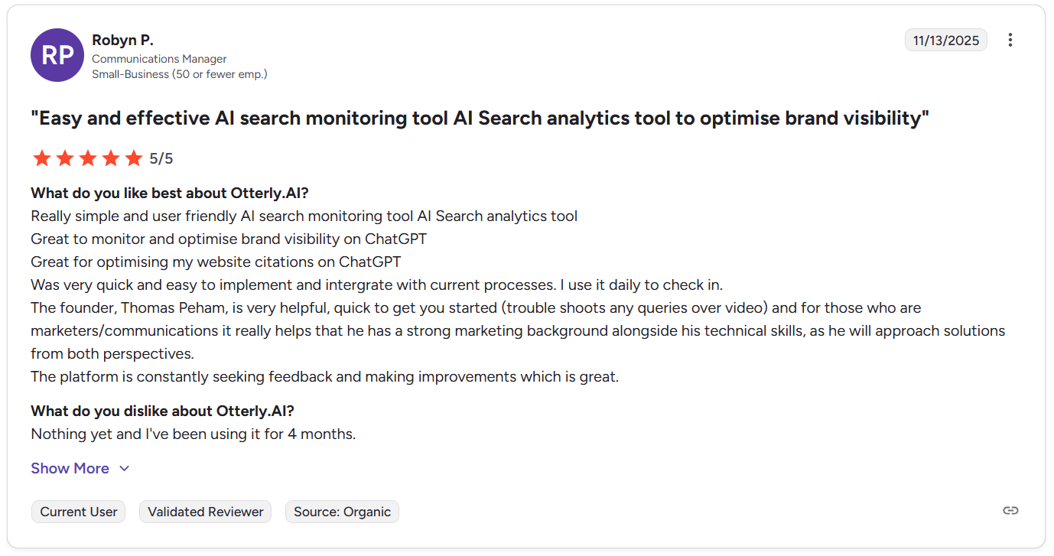Click reviewer name Robyn P.
Screen dimensions: 1054x556
(x=122, y=40)
